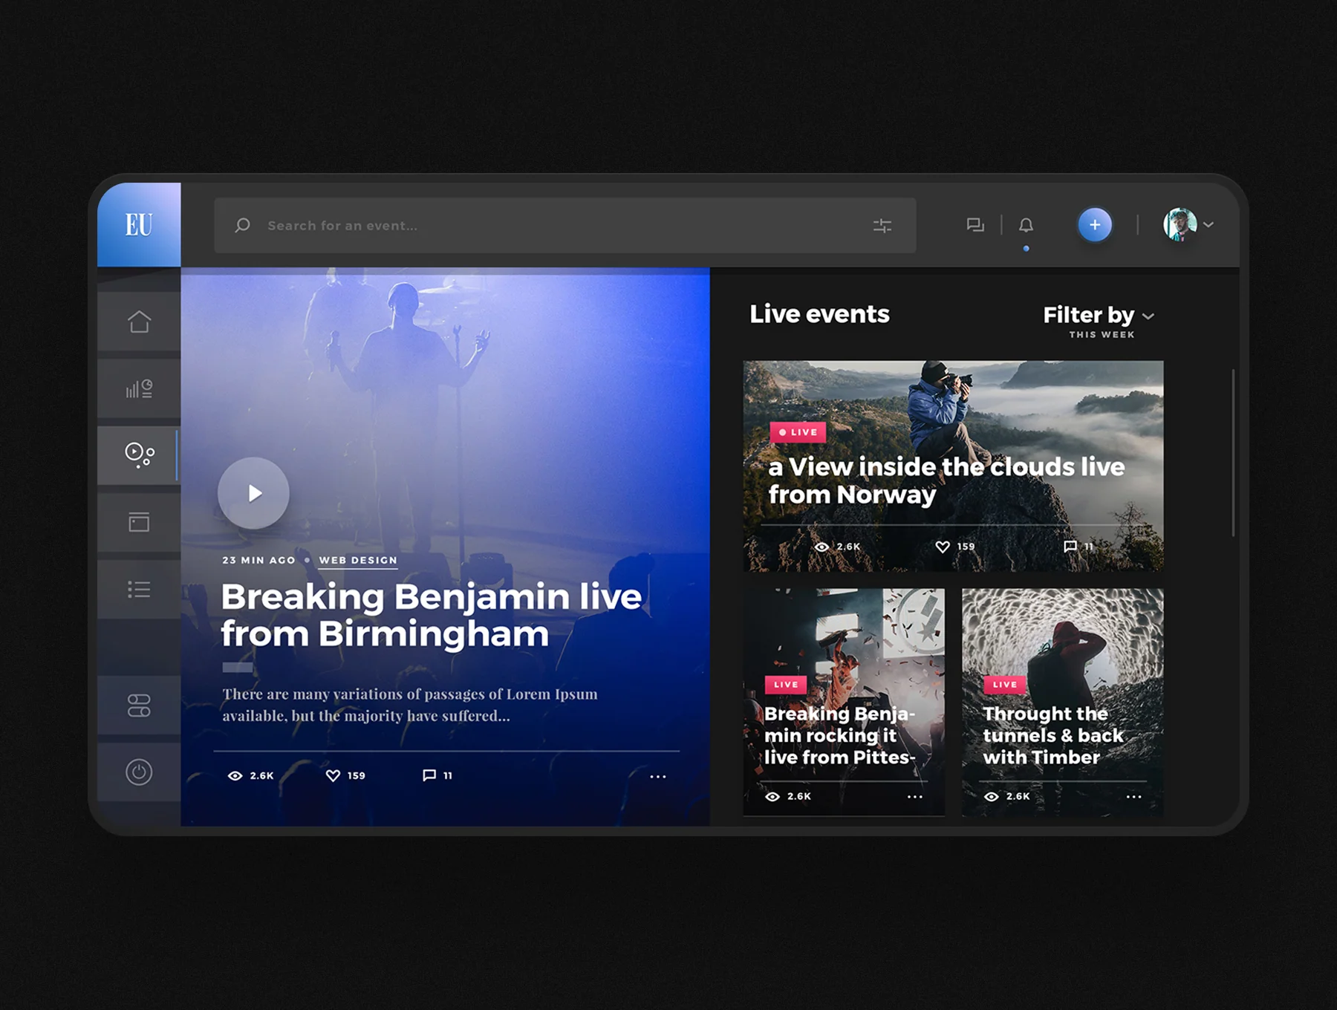Open search filter sliders icon
1337x1010 pixels.
click(x=882, y=226)
